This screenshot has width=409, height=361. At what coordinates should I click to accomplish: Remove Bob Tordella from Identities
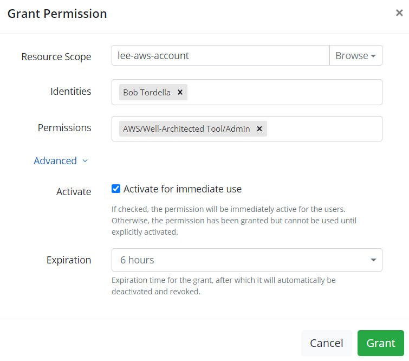click(180, 92)
